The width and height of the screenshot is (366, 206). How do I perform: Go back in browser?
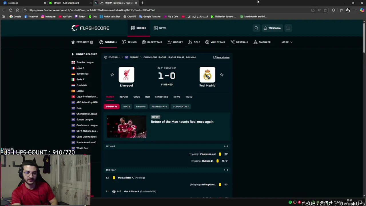click(3, 10)
